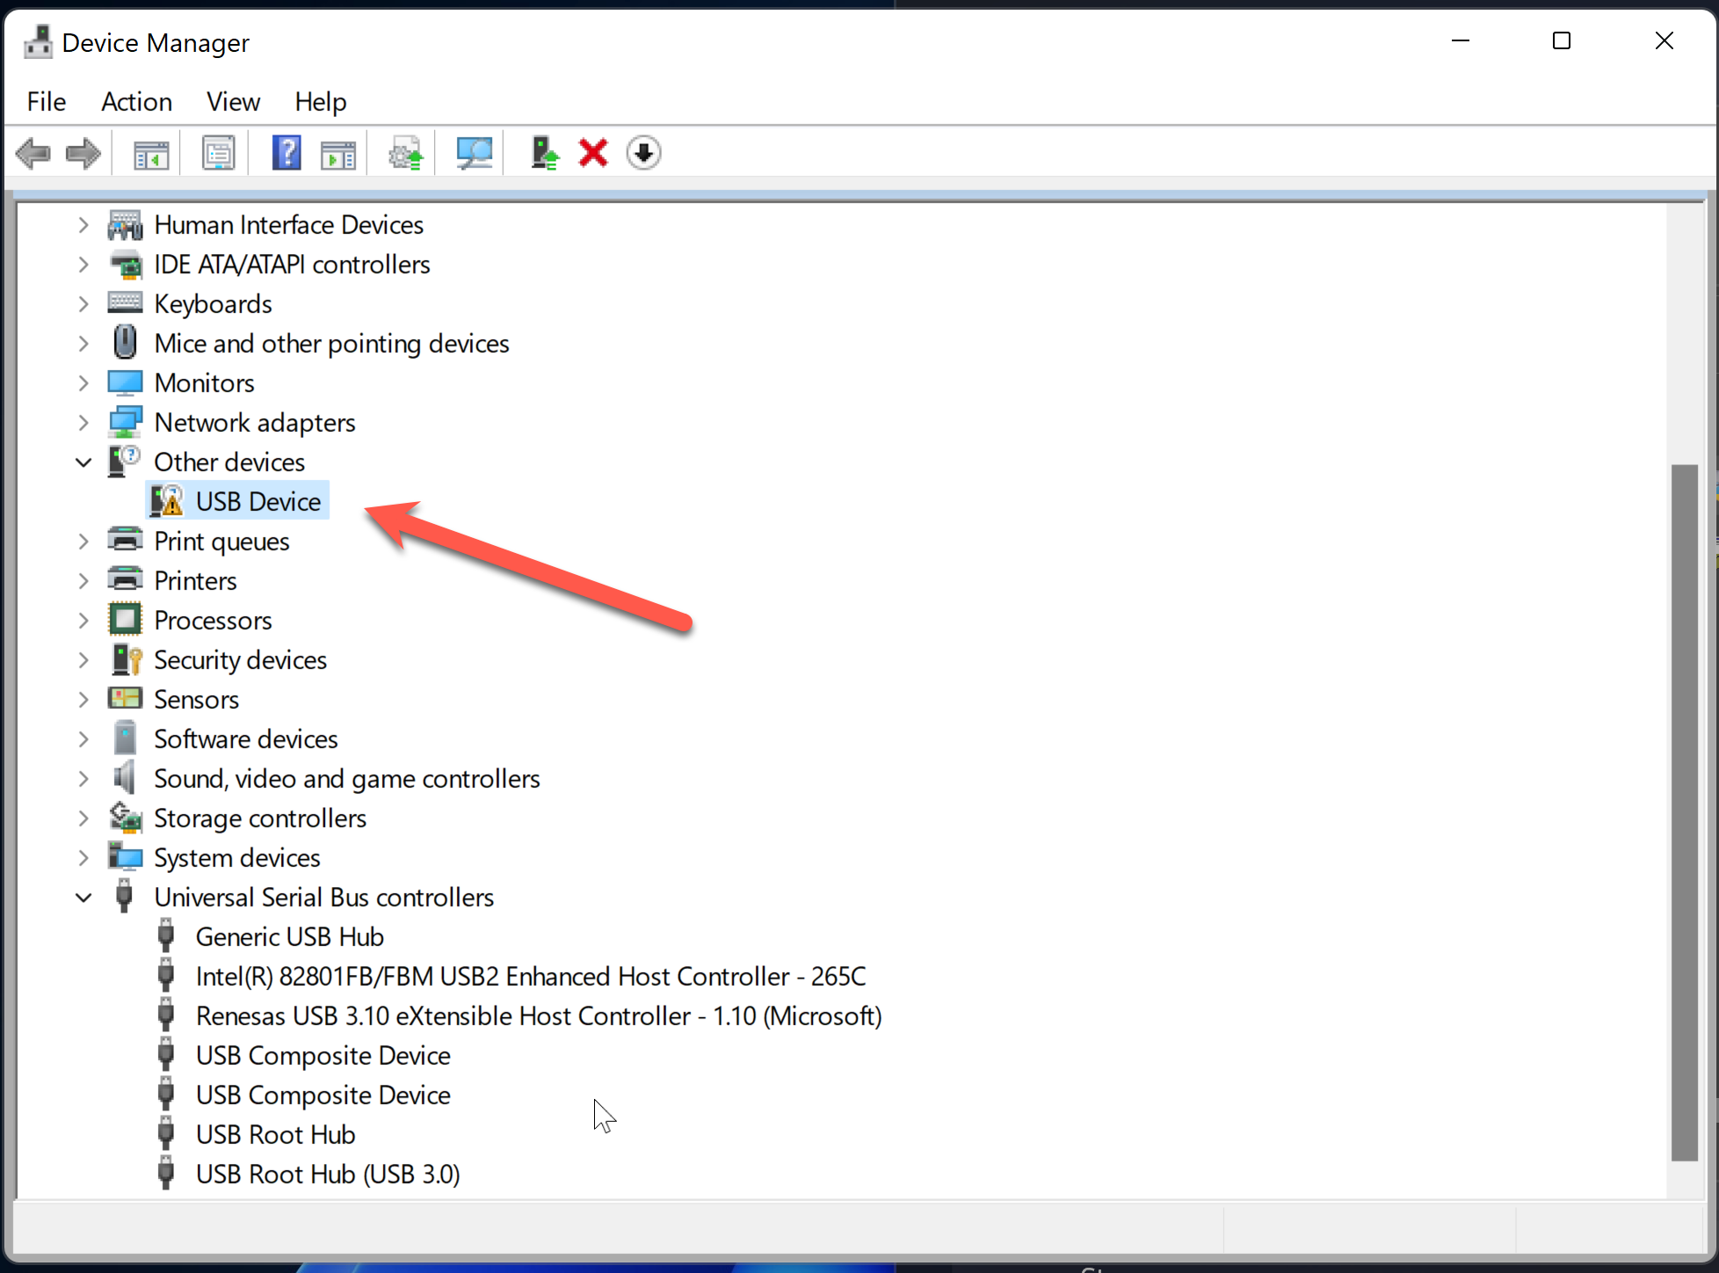Image resolution: width=1719 pixels, height=1273 pixels.
Task: Expand Sound, video and game controllers
Action: [83, 779]
